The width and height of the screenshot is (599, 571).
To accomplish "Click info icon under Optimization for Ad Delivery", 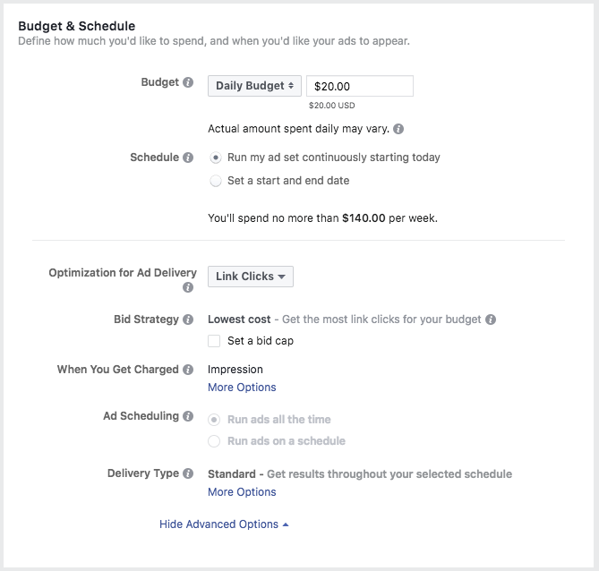I will coord(187,287).
